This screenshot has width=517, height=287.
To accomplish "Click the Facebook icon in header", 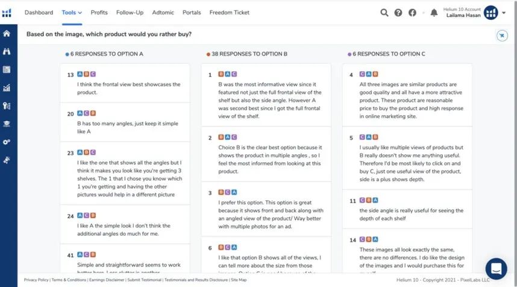I will point(412,13).
